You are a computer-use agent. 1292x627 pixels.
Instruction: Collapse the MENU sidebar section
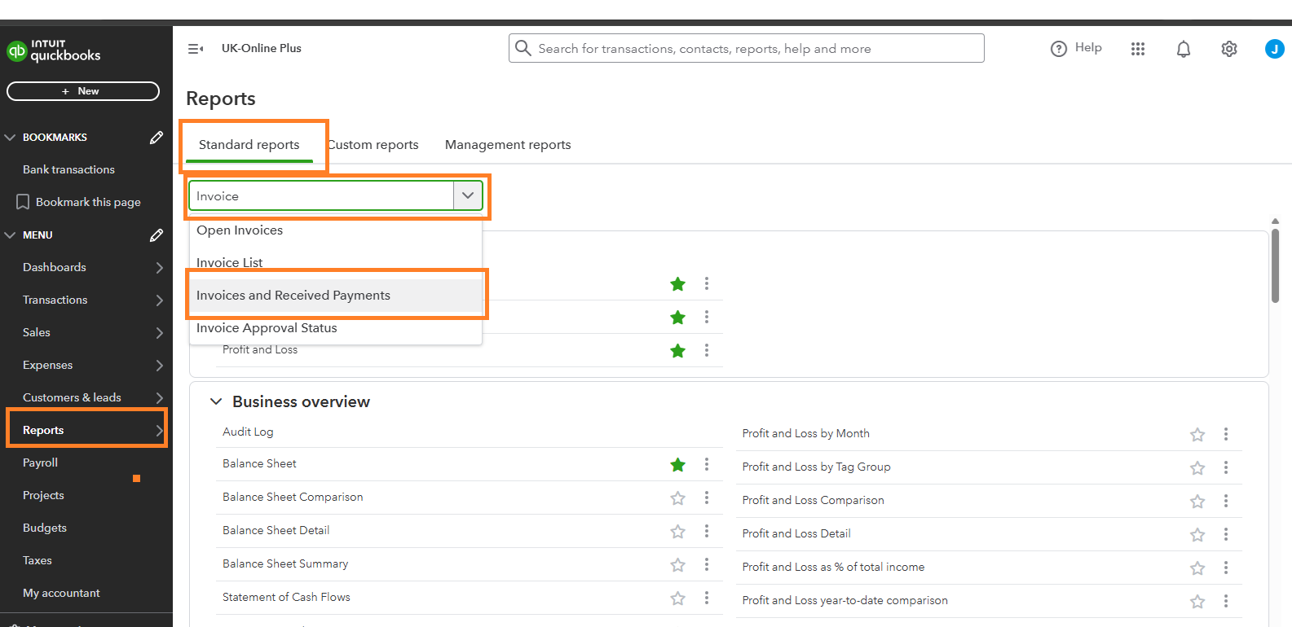(x=11, y=235)
